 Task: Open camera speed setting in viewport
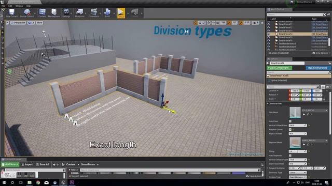tap(255, 23)
